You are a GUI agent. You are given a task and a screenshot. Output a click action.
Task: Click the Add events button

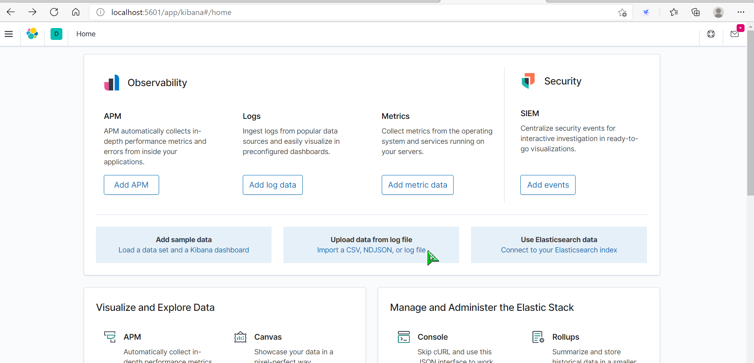[548, 185]
